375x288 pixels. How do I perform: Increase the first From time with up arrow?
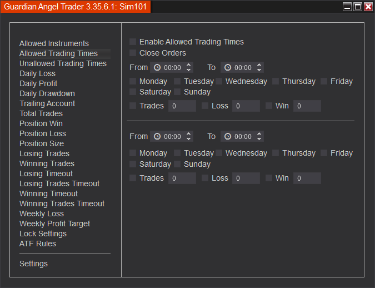tap(188, 65)
